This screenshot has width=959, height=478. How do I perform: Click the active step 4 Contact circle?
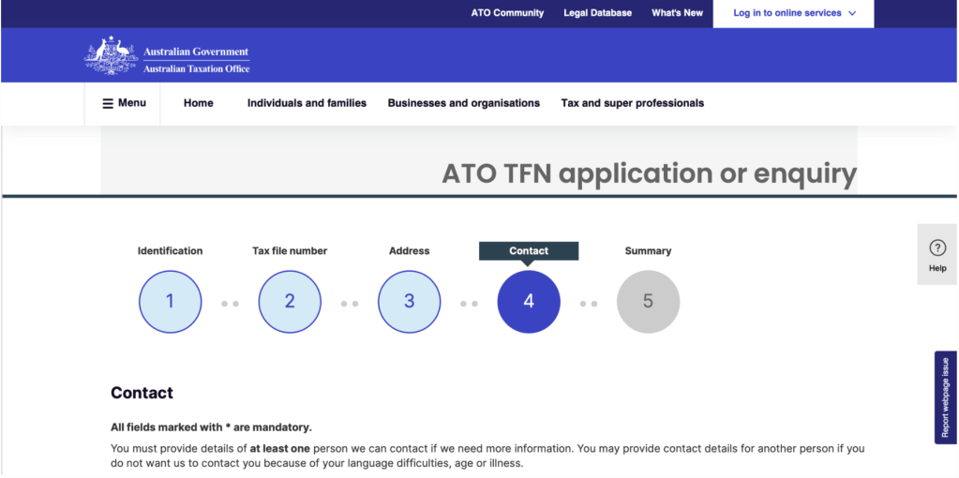pos(529,302)
